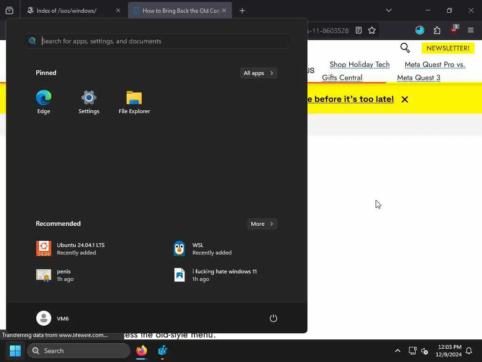Bookmark this page with the star icon
Screen dimensions: 482x362
point(372,30)
